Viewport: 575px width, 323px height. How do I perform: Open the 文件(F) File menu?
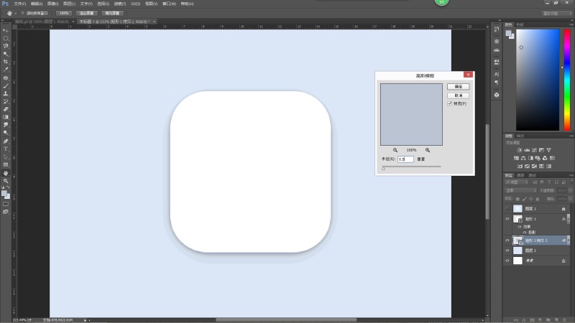(x=20, y=4)
